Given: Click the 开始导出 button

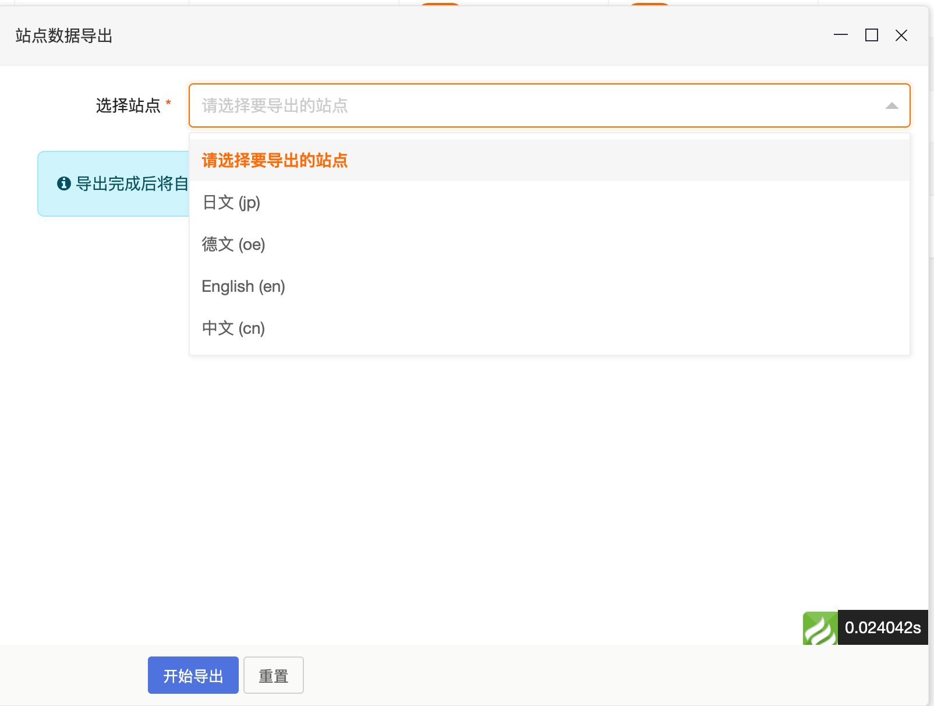Looking at the screenshot, I should [193, 675].
